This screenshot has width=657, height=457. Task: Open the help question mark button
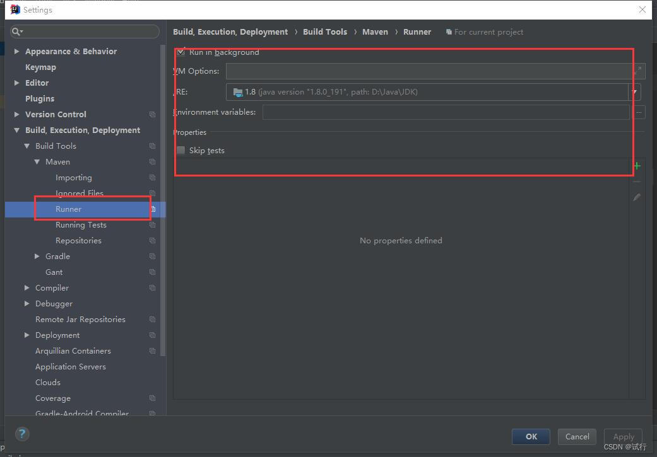coord(22,434)
